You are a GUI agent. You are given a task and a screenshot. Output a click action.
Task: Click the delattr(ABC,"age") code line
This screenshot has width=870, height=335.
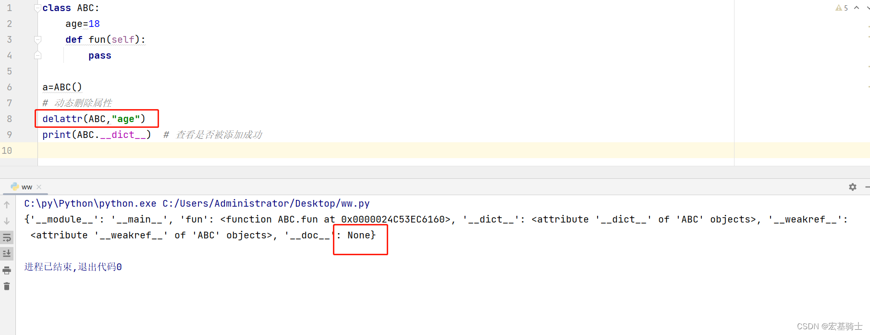click(x=94, y=119)
